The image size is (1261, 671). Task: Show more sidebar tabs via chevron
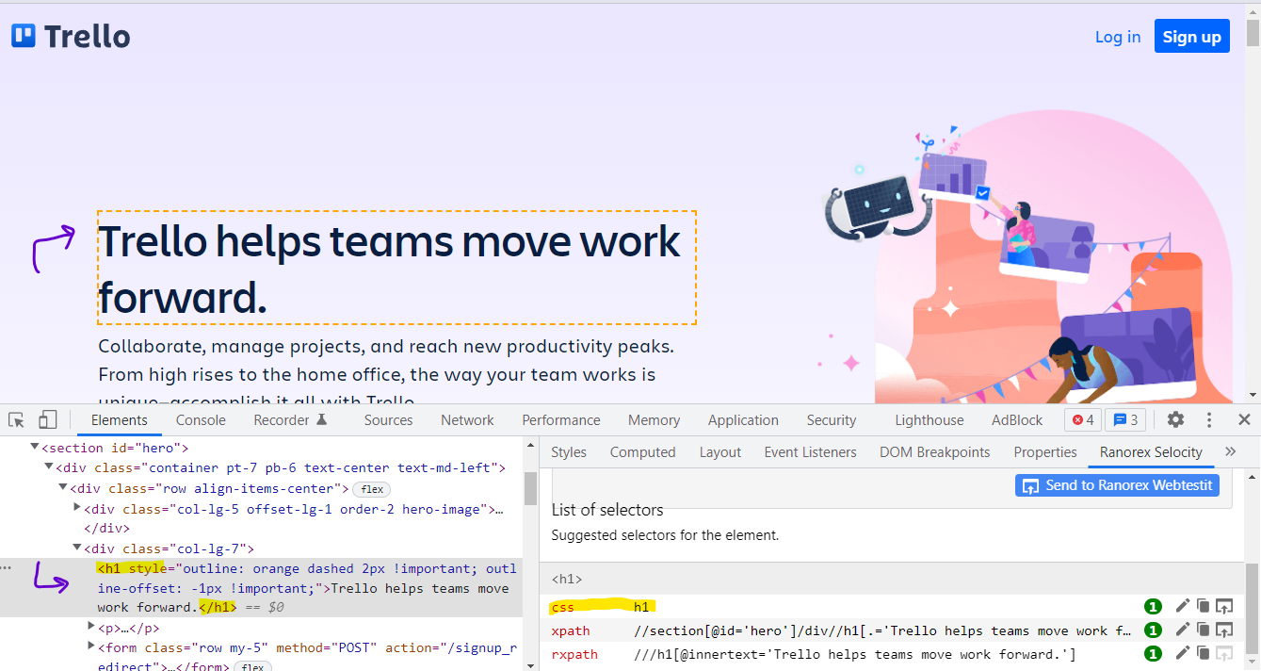1230,452
